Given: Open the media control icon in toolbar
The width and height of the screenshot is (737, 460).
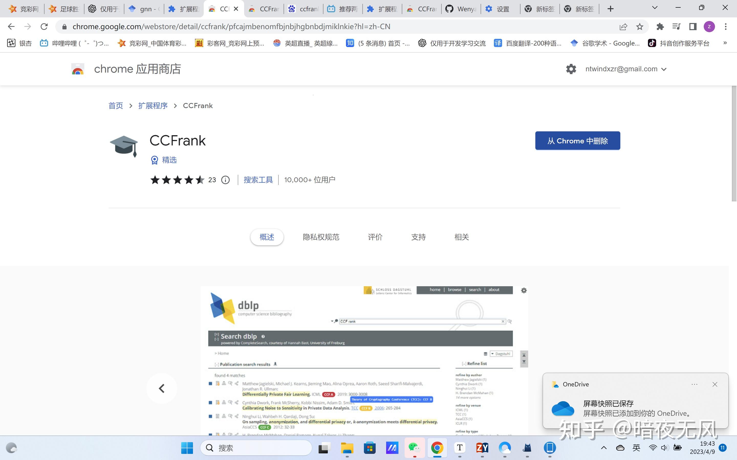Looking at the screenshot, I should coord(676,27).
